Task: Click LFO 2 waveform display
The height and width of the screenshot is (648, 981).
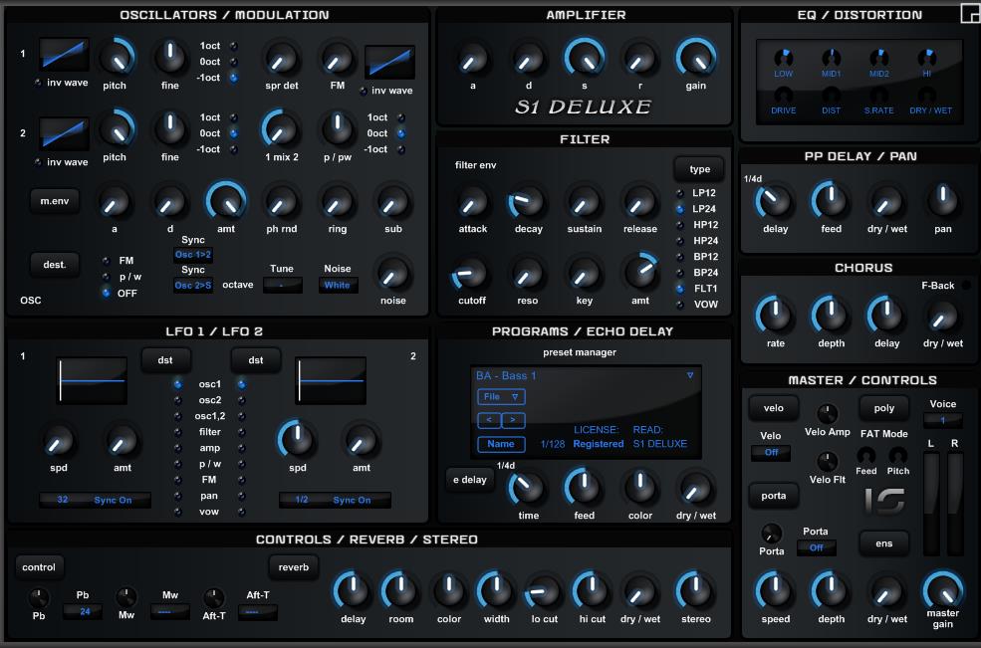Action: [331, 380]
